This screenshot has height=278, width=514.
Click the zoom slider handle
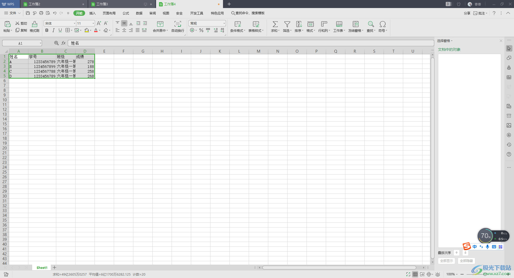pyautogui.click(x=485, y=274)
